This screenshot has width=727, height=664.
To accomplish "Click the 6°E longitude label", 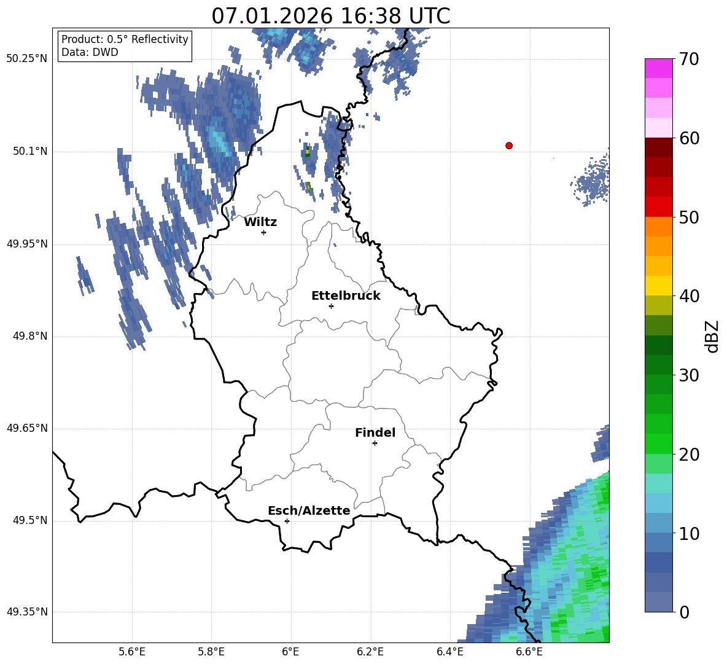I will (290, 652).
